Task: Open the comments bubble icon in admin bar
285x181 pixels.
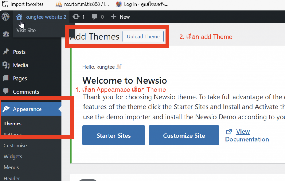Action: tap(95, 17)
